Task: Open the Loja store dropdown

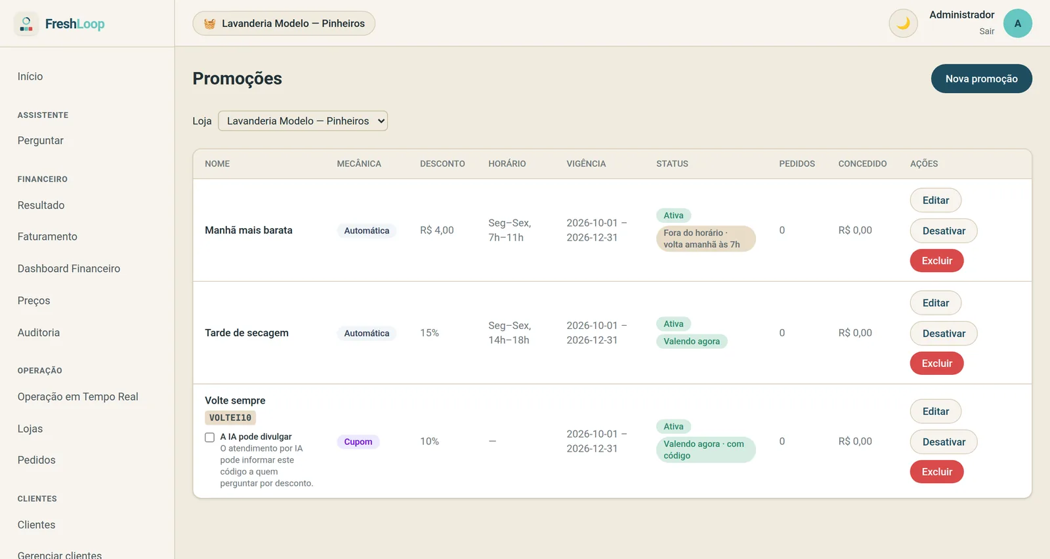Action: (303, 121)
